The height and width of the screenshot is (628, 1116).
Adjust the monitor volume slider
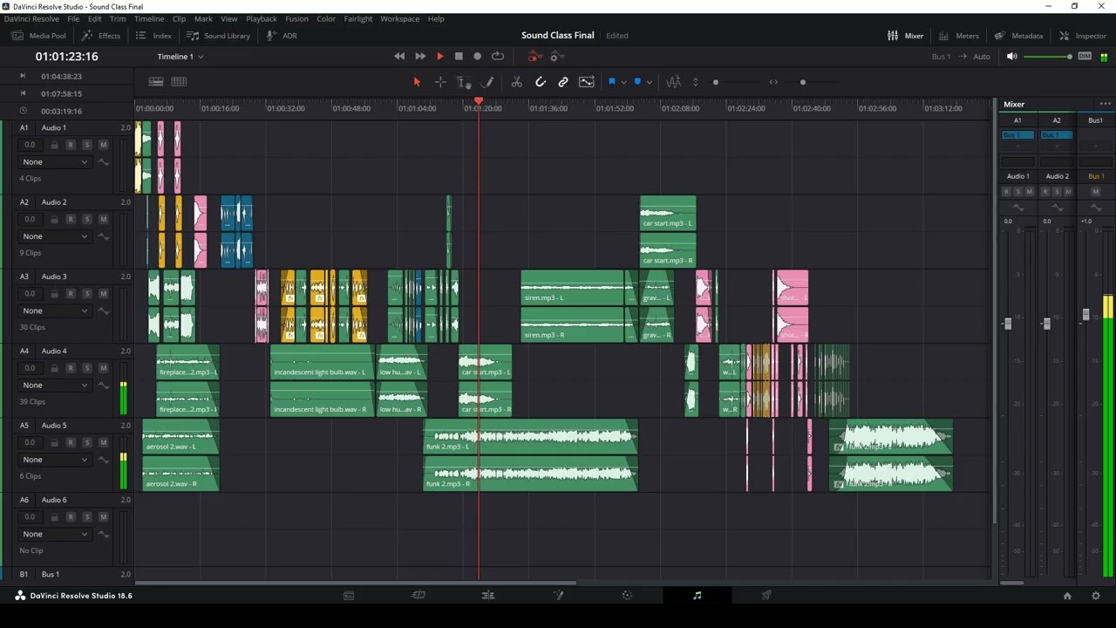(1048, 57)
